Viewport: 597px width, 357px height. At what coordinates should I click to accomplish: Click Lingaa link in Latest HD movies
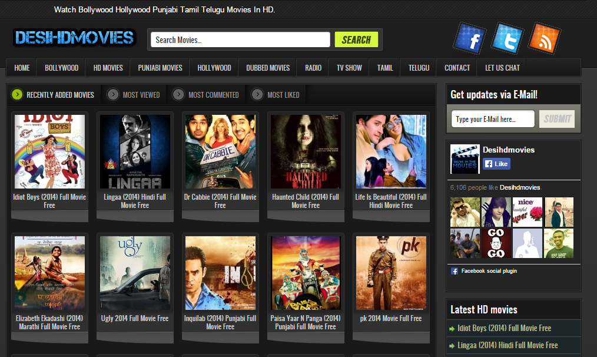(x=508, y=345)
